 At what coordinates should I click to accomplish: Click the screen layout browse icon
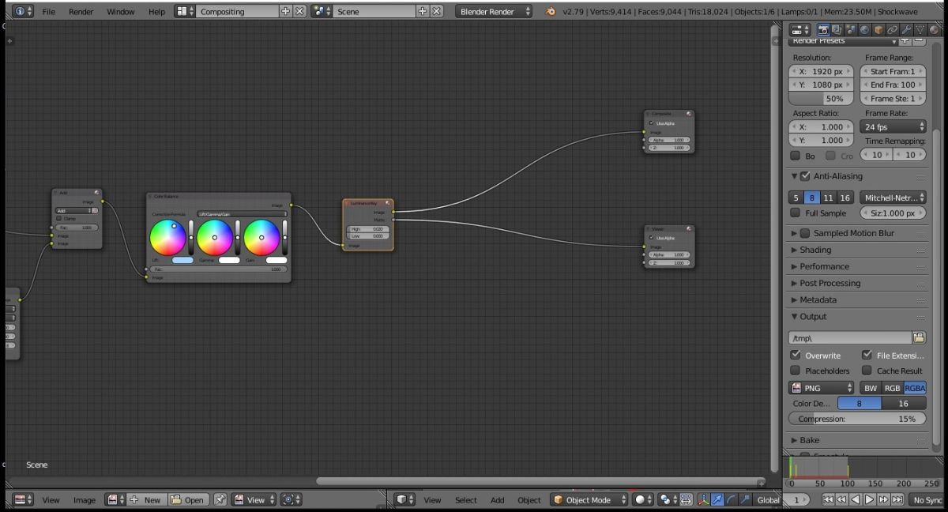tap(184, 11)
